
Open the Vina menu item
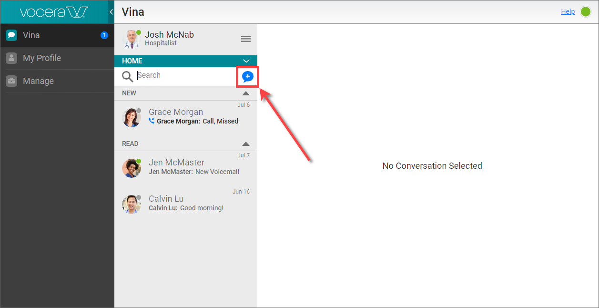[31, 35]
